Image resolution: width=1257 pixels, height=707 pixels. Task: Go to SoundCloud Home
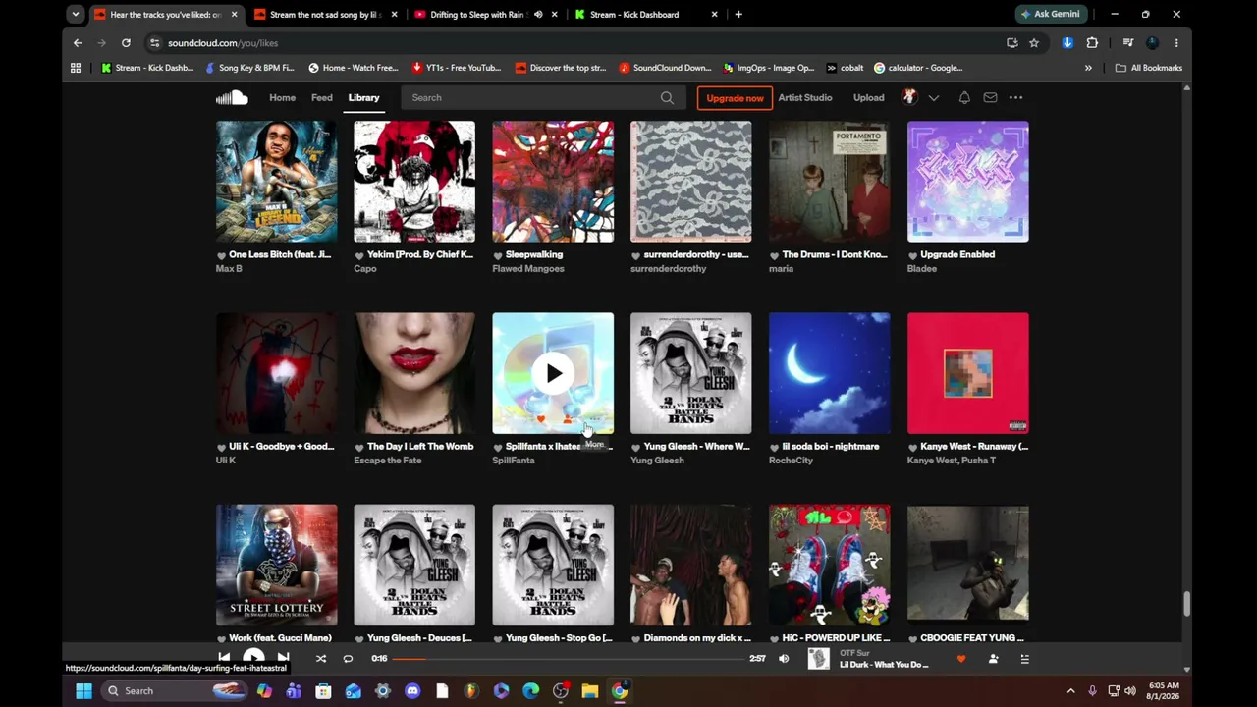pos(282,97)
